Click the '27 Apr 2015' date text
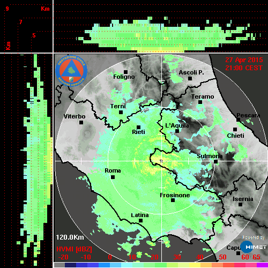This screenshot has width=268, height=268. [244, 60]
